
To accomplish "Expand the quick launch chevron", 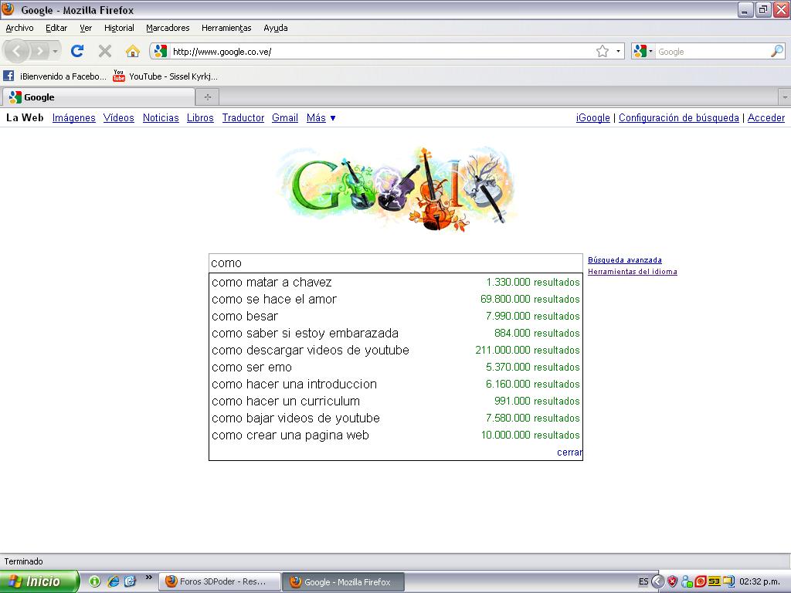I will click(x=149, y=577).
